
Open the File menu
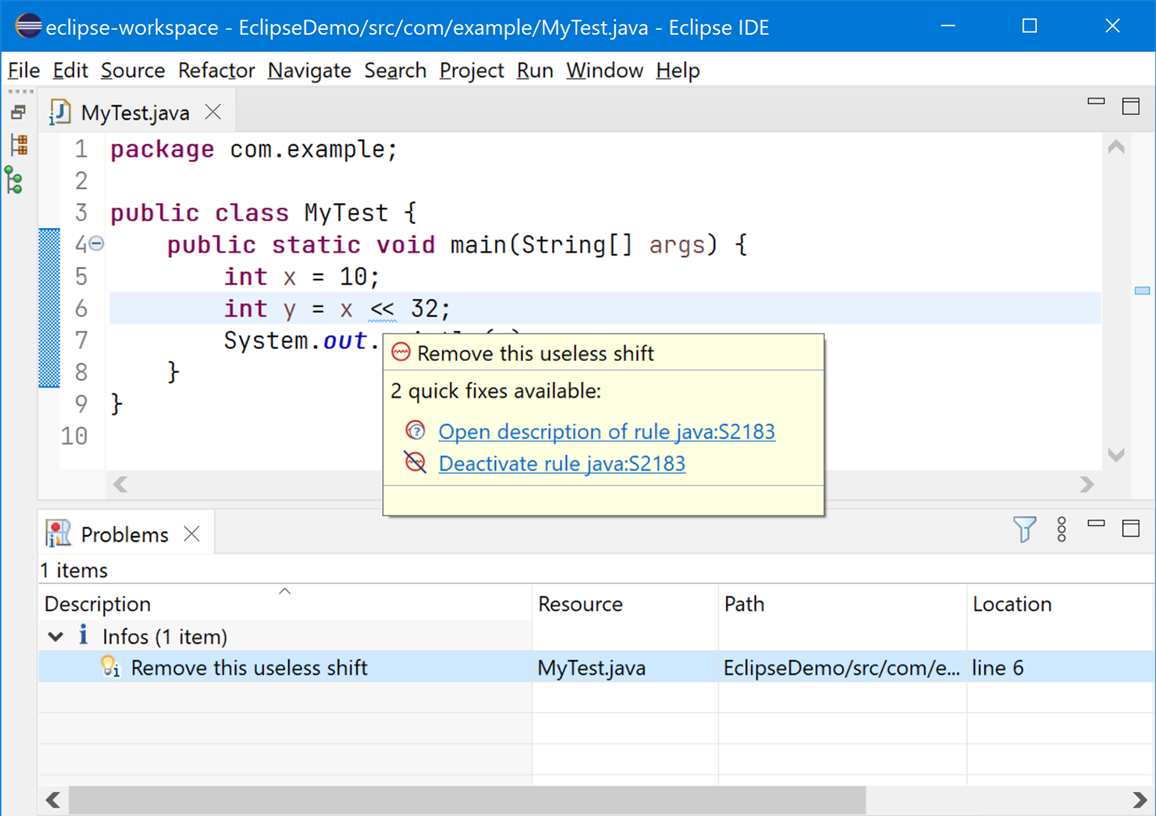pos(24,70)
